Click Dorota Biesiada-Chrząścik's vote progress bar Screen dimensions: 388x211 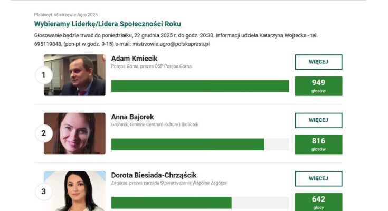(200, 203)
